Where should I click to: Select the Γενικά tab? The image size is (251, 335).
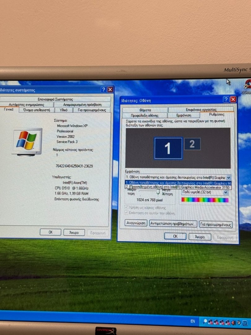pyautogui.click(x=9, y=109)
